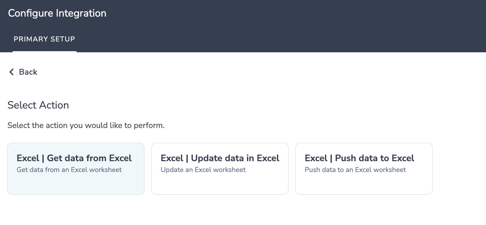Choose the Update data in Excel card
Image resolution: width=486 pixels, height=225 pixels.
pyautogui.click(x=220, y=168)
